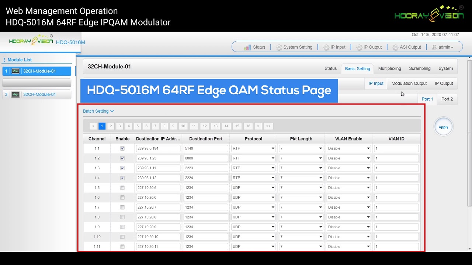Go to page 8 of channels
The image size is (472, 265).
[164, 126]
